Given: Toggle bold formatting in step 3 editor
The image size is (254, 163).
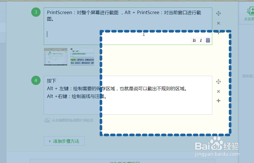Looking at the screenshot, I should click(x=194, y=40).
